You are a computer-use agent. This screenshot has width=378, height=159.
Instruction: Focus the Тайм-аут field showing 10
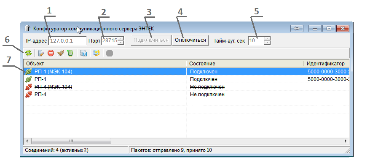click(x=256, y=40)
